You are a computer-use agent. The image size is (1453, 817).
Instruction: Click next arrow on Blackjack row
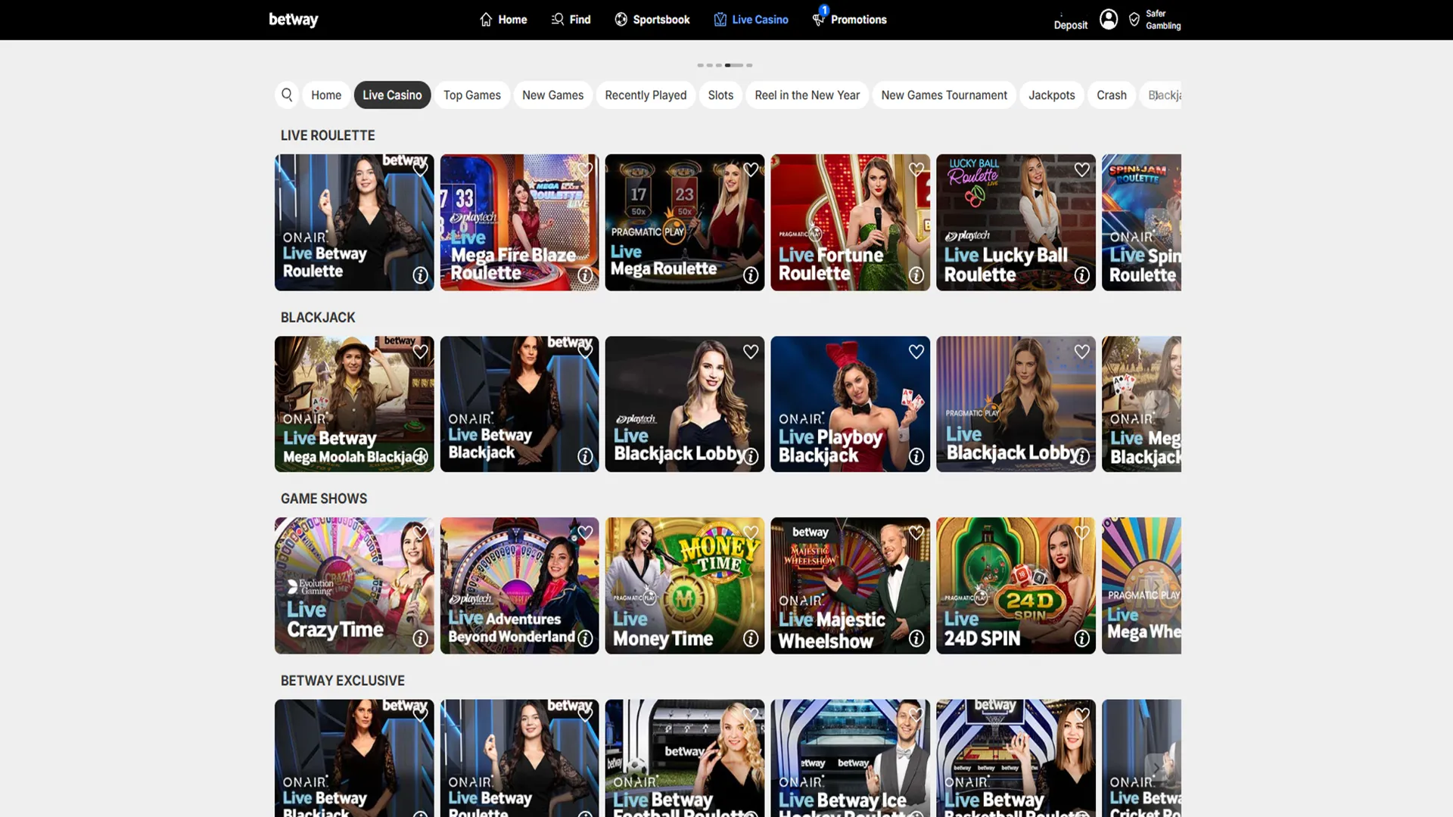pos(1156,405)
